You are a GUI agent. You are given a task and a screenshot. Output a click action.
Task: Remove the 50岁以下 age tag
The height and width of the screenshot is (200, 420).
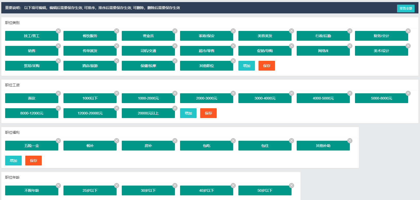[292, 186]
